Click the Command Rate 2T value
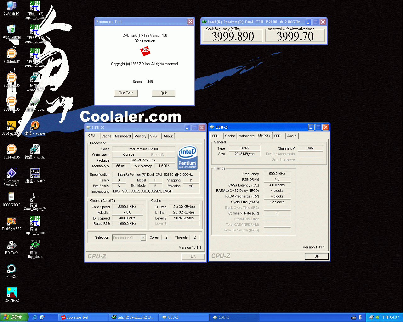Image resolution: width=403 pixels, height=322 pixels. 277,213
